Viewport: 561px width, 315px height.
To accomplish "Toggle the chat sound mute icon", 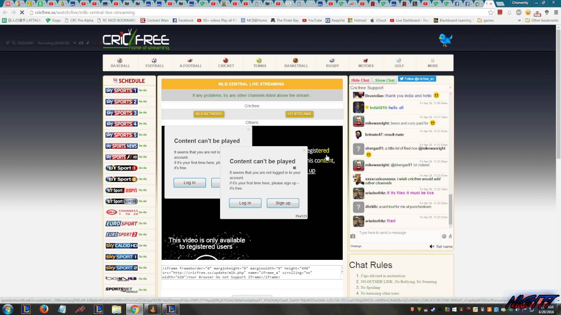I will [x=432, y=247].
